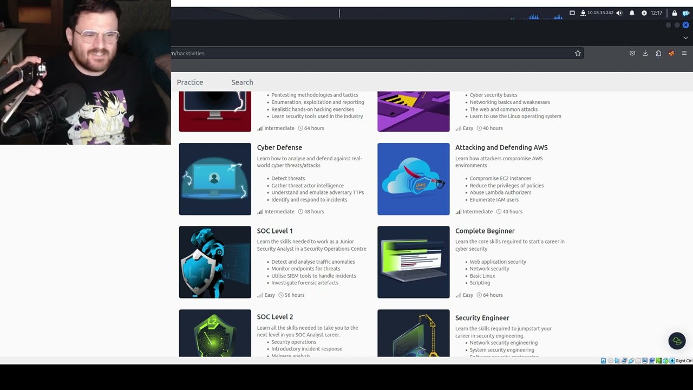Click the Complete Beginner laptop thumbnail
This screenshot has height=390, width=693.
(x=414, y=262)
